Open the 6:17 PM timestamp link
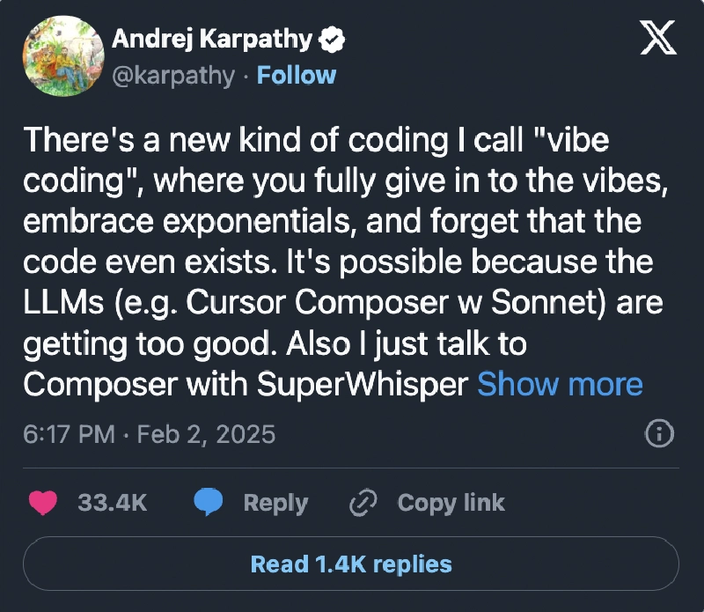 (69, 433)
